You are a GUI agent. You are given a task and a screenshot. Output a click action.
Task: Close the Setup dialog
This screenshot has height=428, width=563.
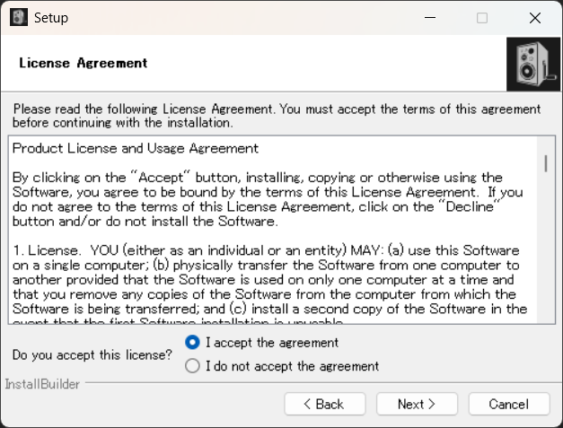(x=535, y=18)
